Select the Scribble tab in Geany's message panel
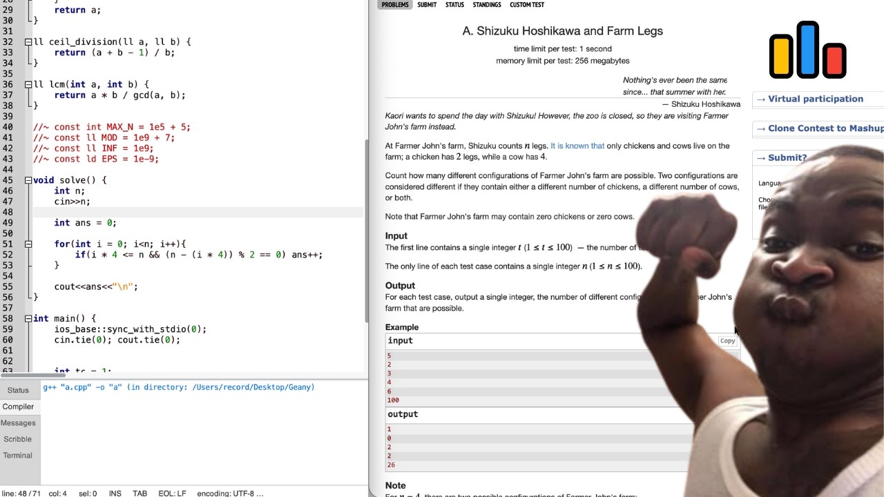This screenshot has width=884, height=497. pos(18,439)
